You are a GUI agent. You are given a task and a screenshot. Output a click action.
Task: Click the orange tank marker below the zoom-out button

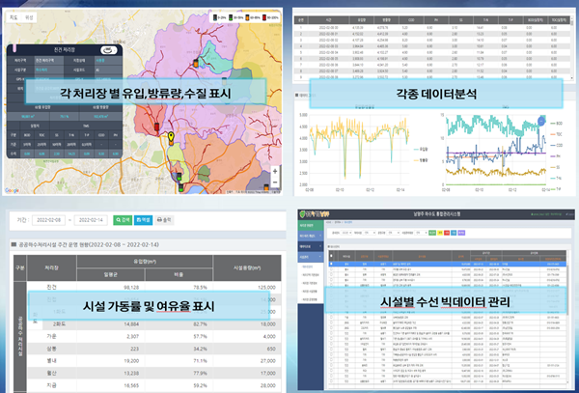click(266, 187)
